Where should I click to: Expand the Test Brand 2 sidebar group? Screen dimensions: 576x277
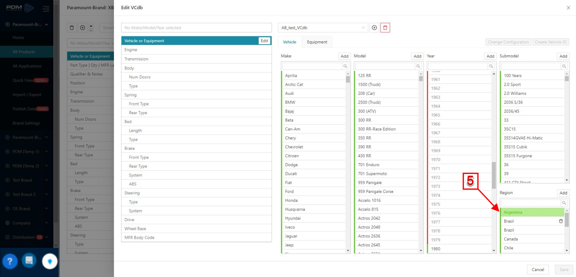tap(46, 194)
